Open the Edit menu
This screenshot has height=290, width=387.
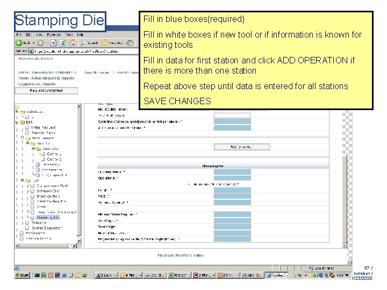pos(28,35)
